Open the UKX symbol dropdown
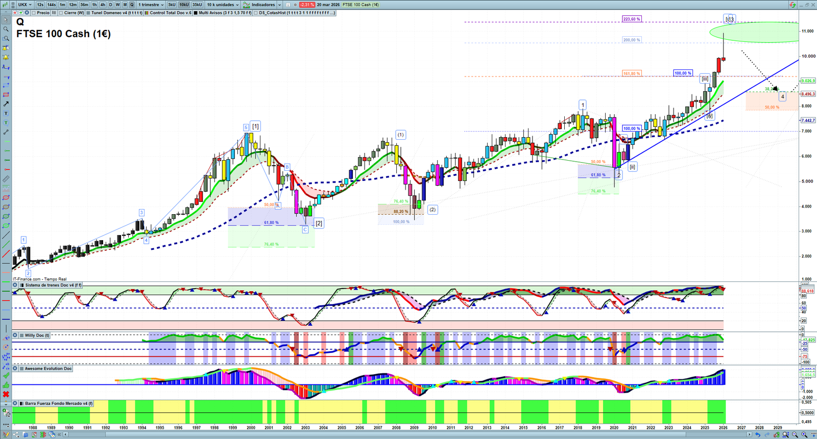 point(25,5)
